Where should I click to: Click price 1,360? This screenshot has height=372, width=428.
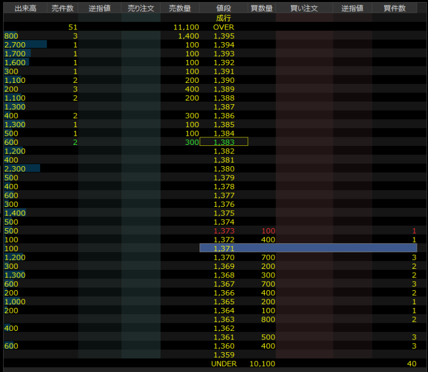click(224, 346)
